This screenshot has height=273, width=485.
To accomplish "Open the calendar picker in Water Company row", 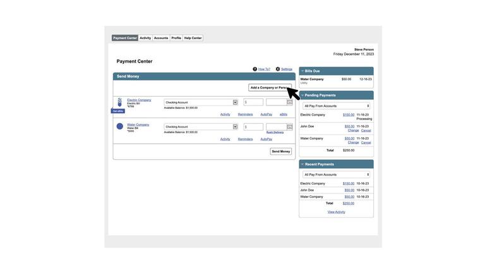I will (x=289, y=126).
